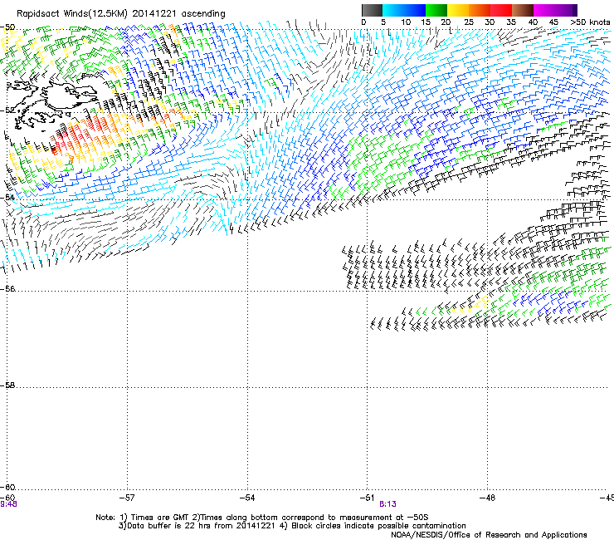The height and width of the screenshot is (540, 614).
Task: Click the brown 35-40 knots legend color
Action: coord(523,10)
